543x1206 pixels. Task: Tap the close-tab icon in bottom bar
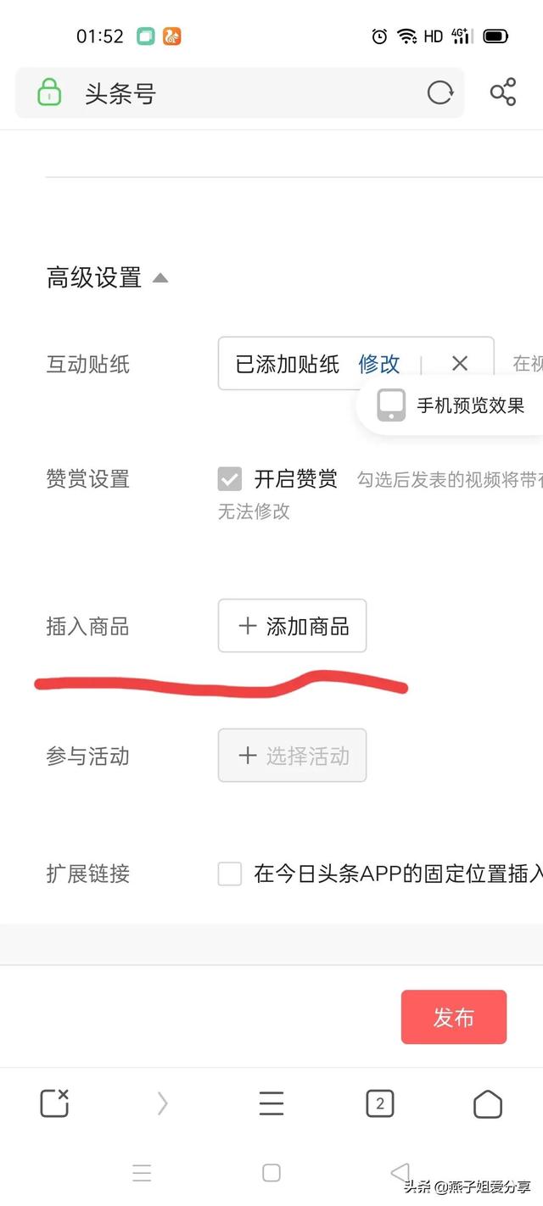[54, 1103]
